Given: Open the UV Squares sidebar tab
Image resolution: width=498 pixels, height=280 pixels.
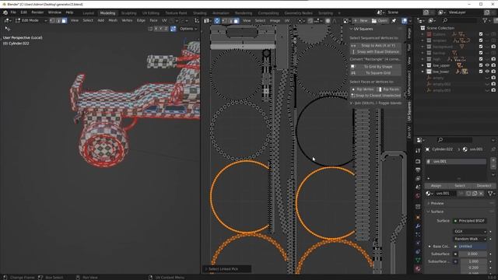Looking at the screenshot, I should pos(409,110).
